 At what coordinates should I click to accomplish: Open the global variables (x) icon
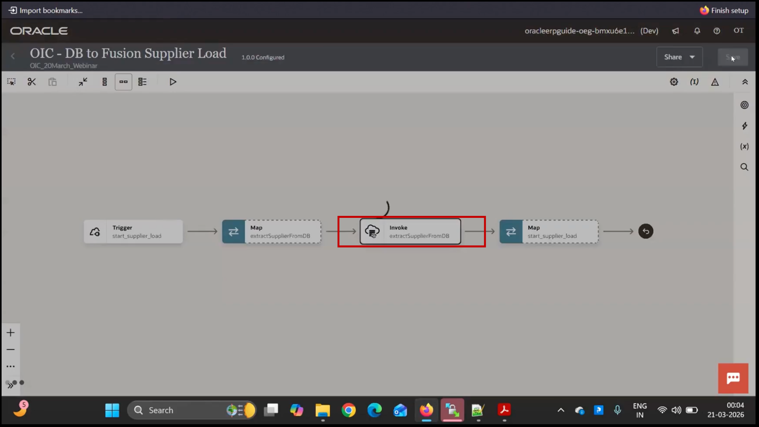pos(744,146)
